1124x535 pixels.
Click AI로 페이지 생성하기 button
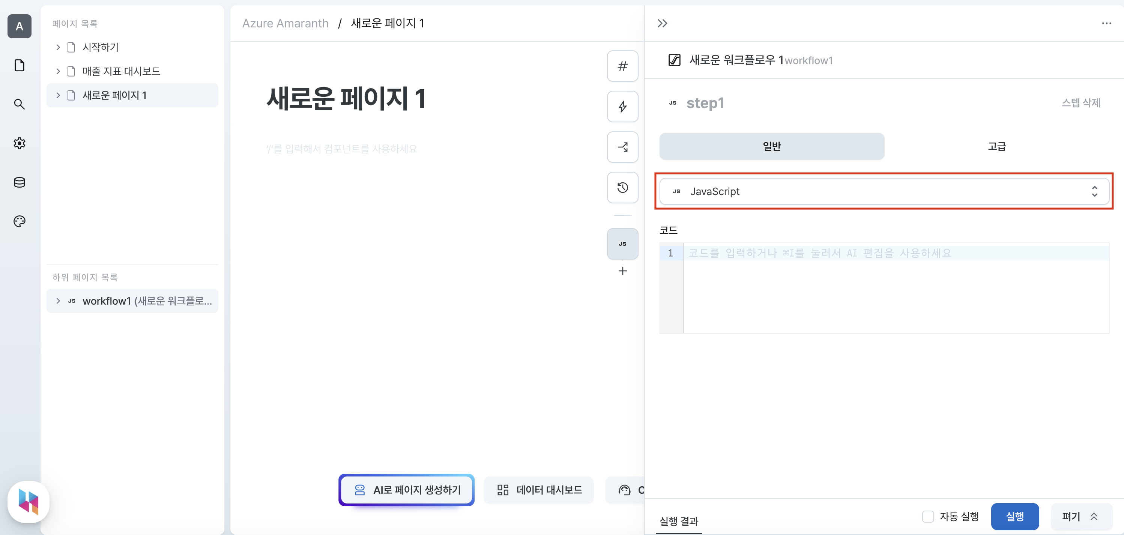click(x=407, y=490)
